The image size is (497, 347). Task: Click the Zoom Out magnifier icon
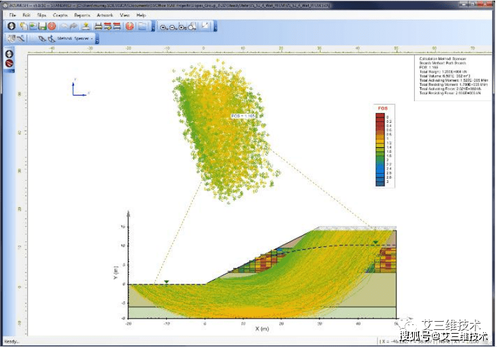coord(173,27)
